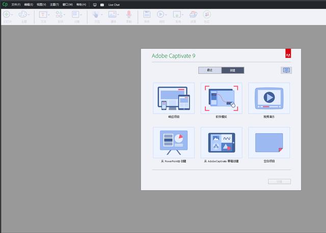This screenshot has height=233, width=326.
Task: Click the Captivate Cp logo icon
Action: coord(5,5)
